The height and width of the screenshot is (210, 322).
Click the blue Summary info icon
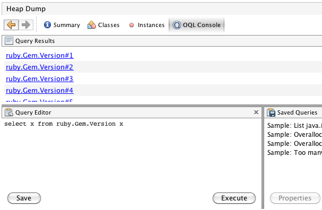(x=47, y=25)
